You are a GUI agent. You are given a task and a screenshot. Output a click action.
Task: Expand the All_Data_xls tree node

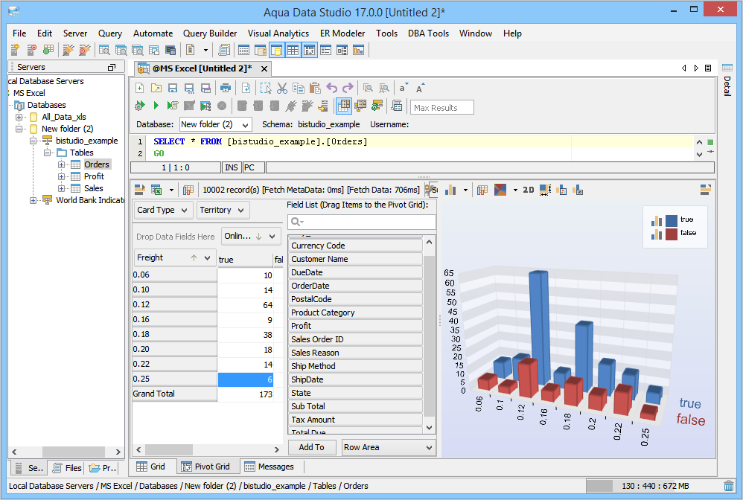pyautogui.click(x=19, y=117)
